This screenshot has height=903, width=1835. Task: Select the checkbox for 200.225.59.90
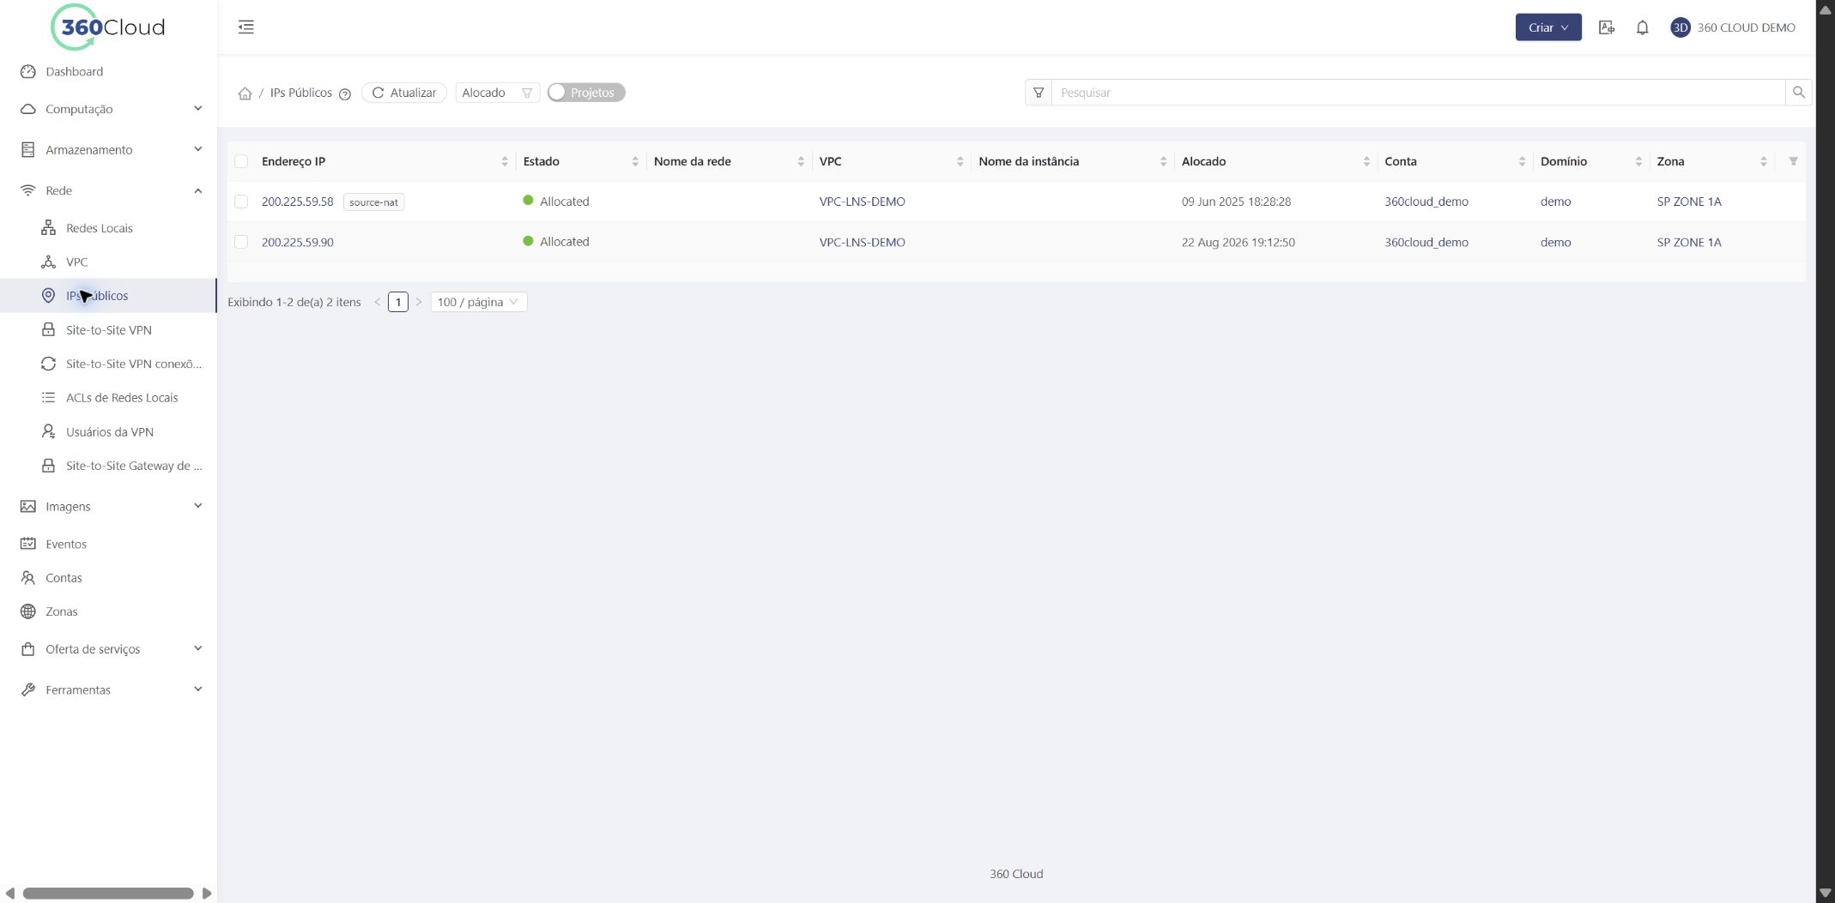(x=241, y=242)
